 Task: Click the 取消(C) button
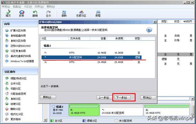click(148, 97)
